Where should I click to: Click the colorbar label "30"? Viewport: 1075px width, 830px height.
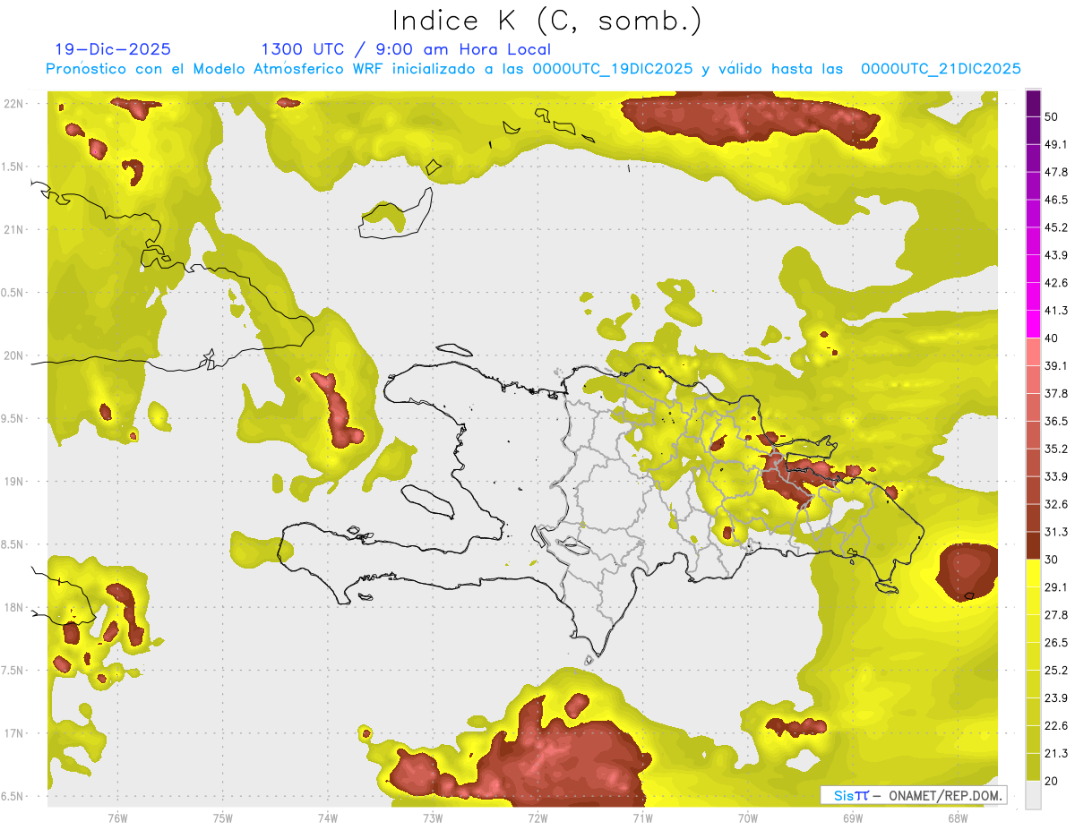click(1053, 560)
